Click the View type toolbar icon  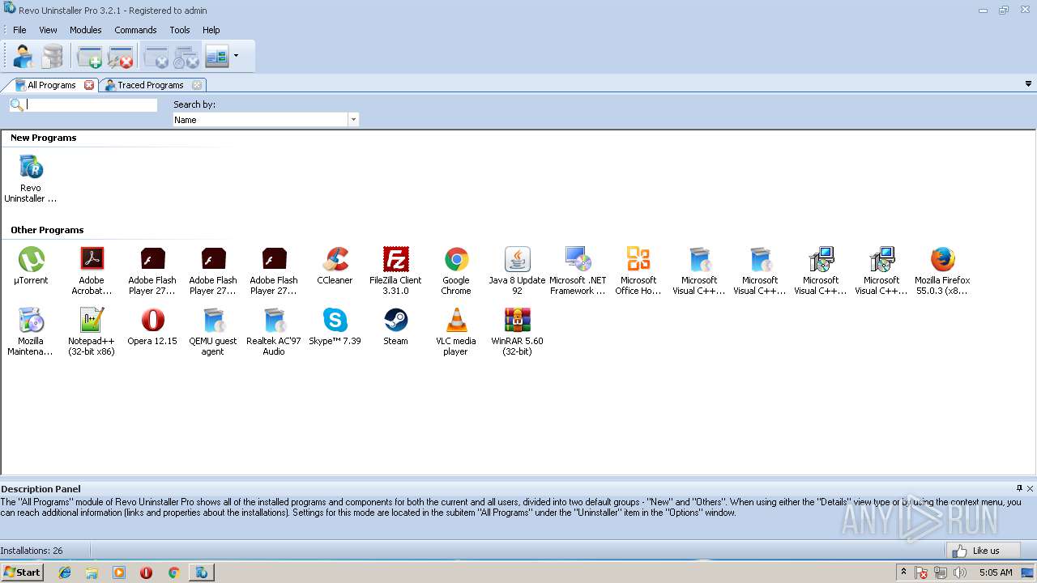point(217,57)
